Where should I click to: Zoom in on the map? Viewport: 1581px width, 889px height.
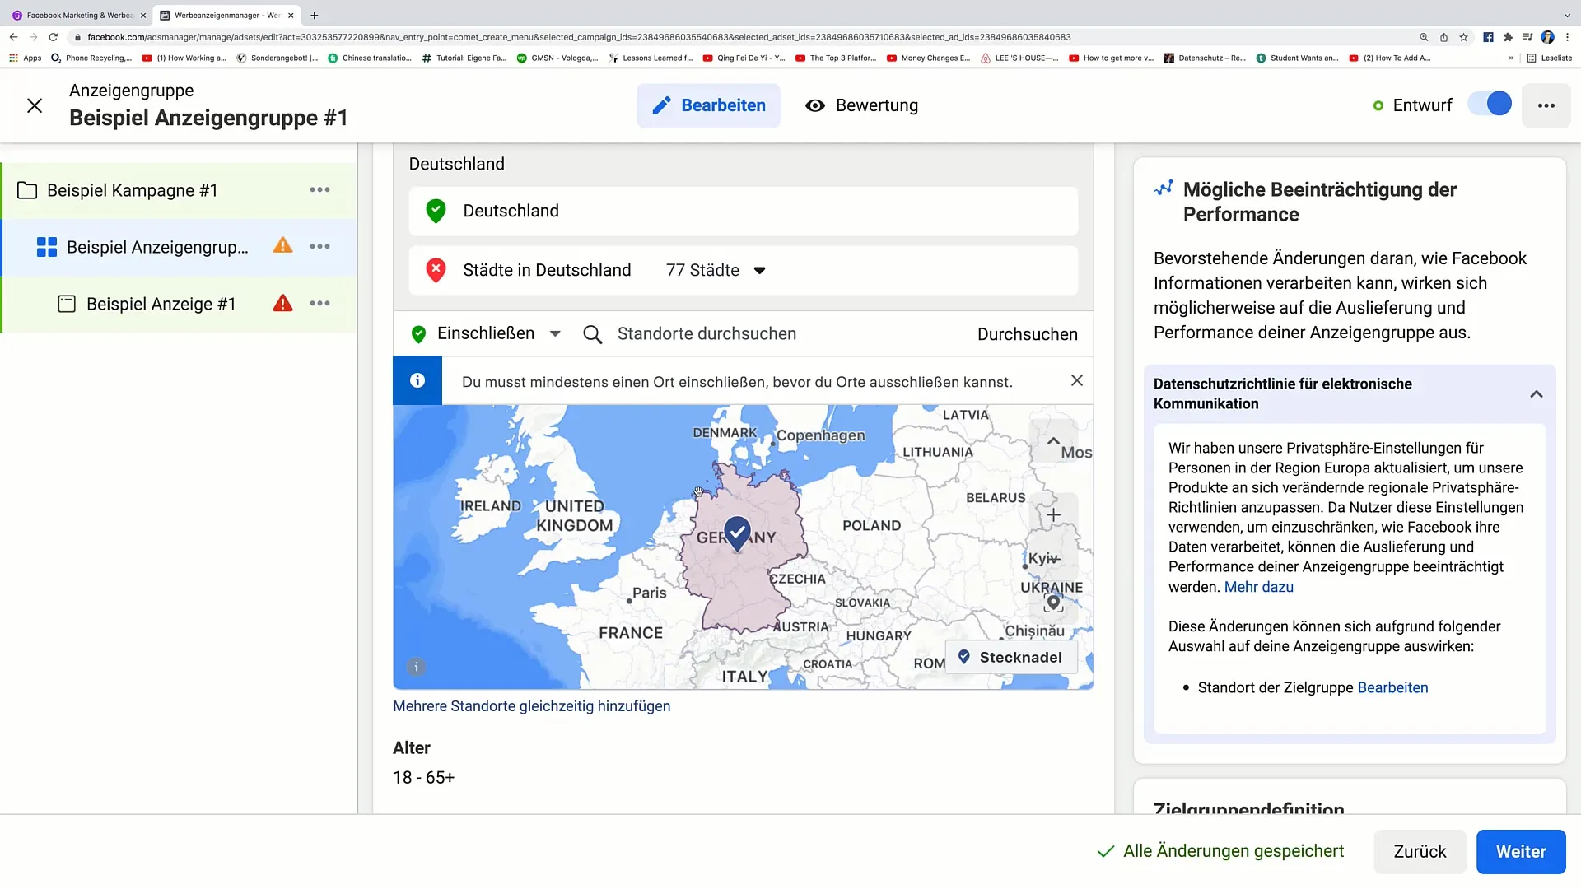[1053, 515]
